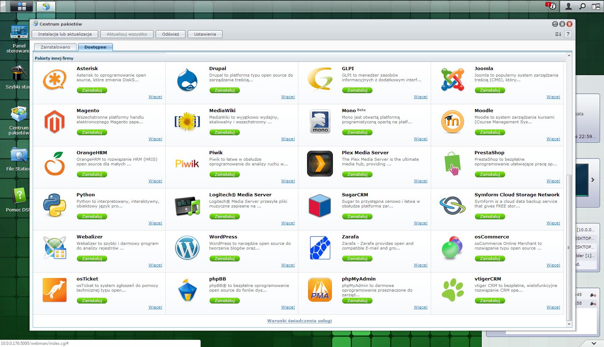The height and width of the screenshot is (347, 604).
Task: Open the help question mark button
Action: 568,34
